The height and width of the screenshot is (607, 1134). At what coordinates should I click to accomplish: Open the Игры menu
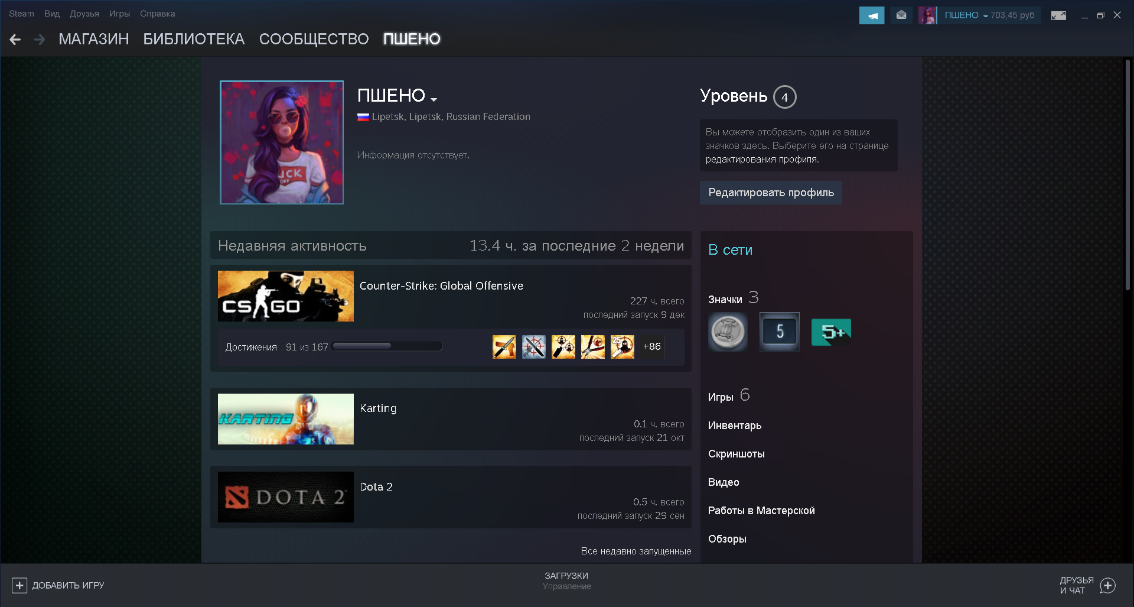click(x=119, y=14)
